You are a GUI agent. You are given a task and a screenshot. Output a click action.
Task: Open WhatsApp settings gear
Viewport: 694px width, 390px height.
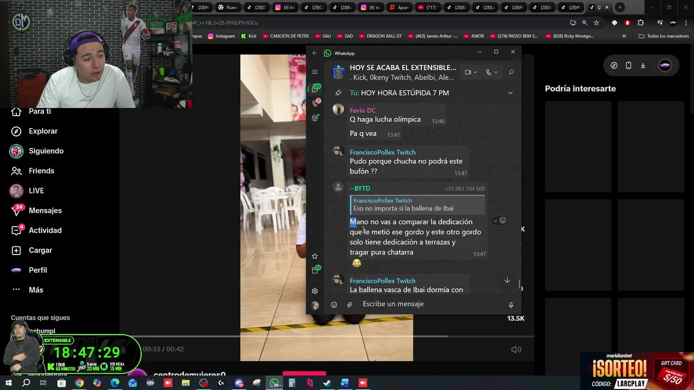(314, 291)
